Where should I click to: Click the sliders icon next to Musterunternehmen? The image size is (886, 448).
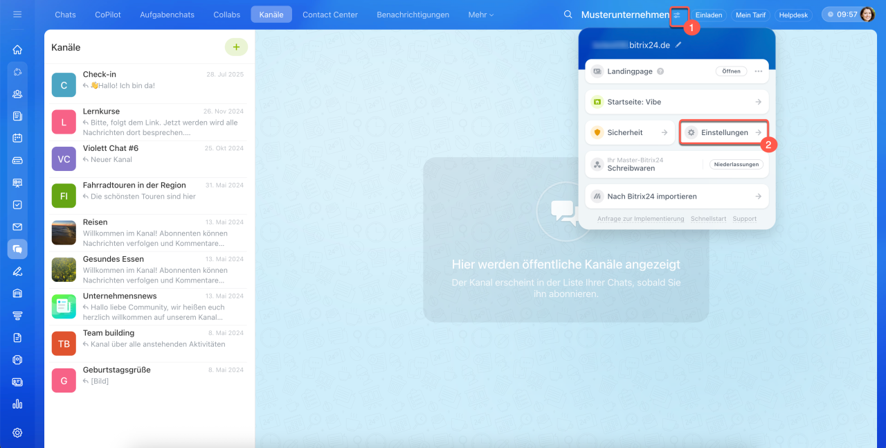coord(678,15)
